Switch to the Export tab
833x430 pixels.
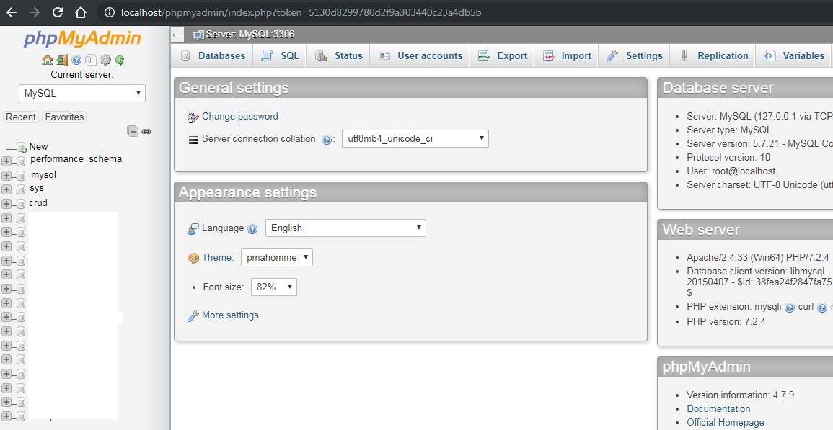pyautogui.click(x=503, y=55)
